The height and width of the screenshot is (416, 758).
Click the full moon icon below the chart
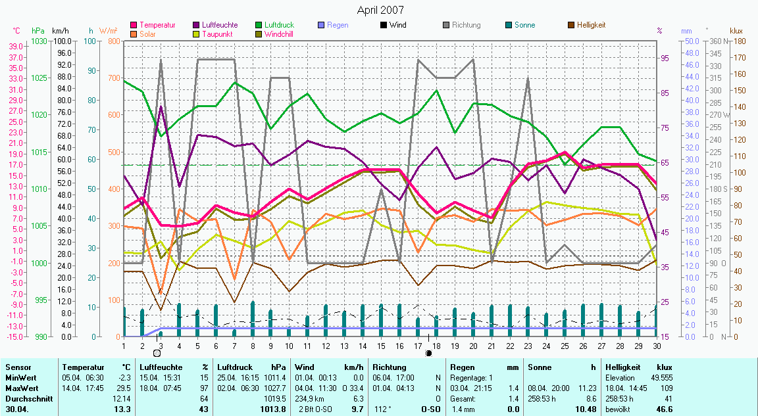tap(157, 353)
